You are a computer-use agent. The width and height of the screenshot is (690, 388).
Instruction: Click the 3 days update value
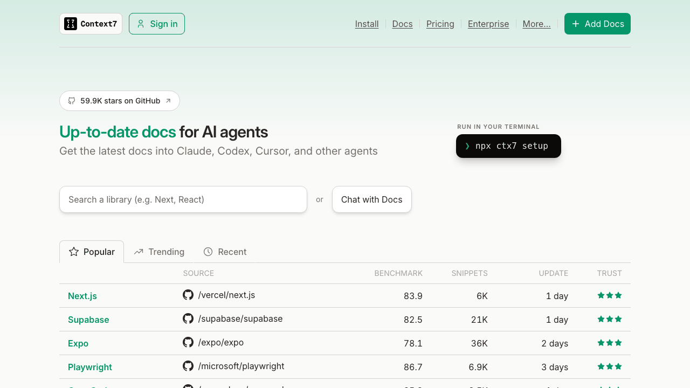(x=555, y=367)
